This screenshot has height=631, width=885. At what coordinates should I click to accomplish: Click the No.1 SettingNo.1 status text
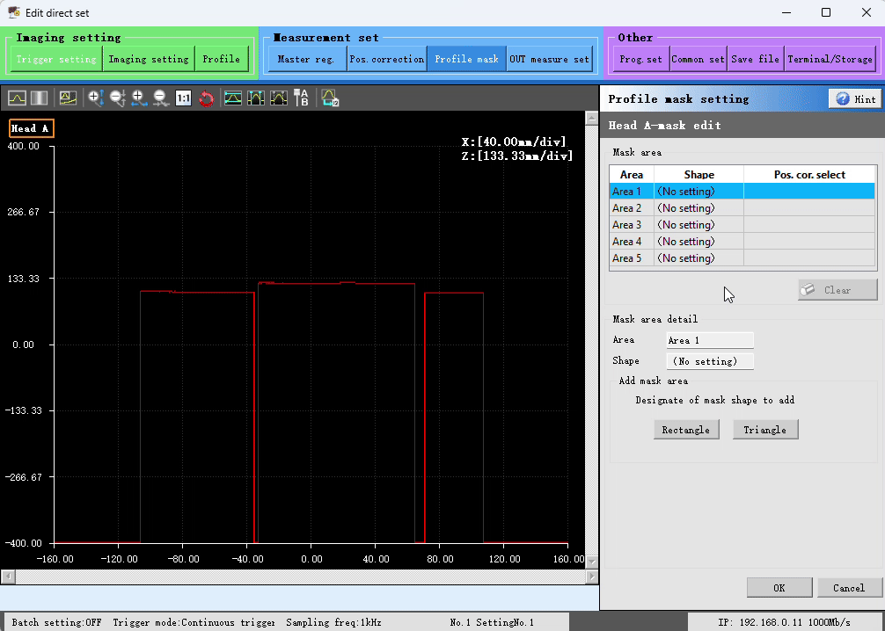[492, 622]
